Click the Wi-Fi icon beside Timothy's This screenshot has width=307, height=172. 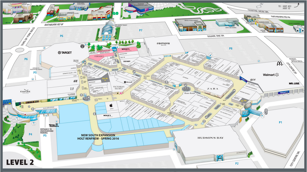[x=107, y=98]
